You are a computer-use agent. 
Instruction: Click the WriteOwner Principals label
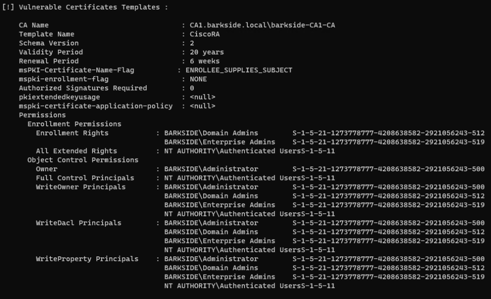(81, 187)
